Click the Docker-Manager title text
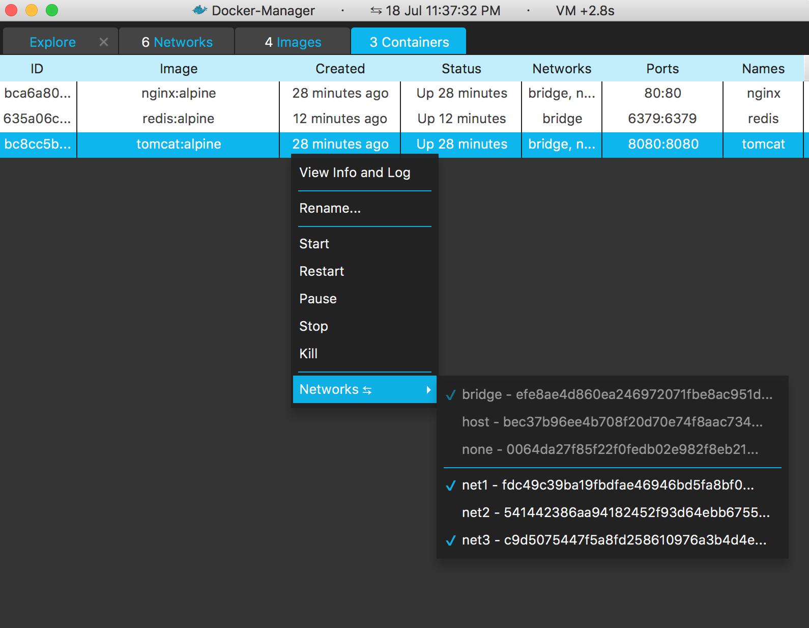The height and width of the screenshot is (628, 809). click(263, 11)
